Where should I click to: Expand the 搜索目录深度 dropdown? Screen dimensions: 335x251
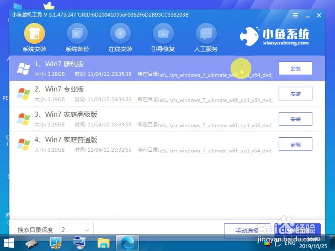point(76,230)
